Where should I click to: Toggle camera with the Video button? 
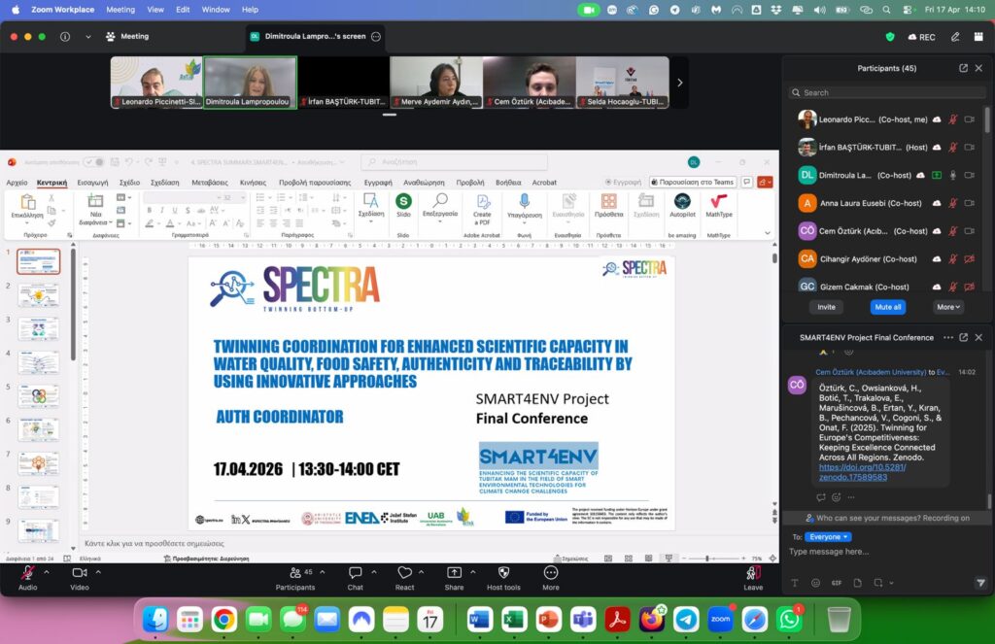[x=79, y=573]
